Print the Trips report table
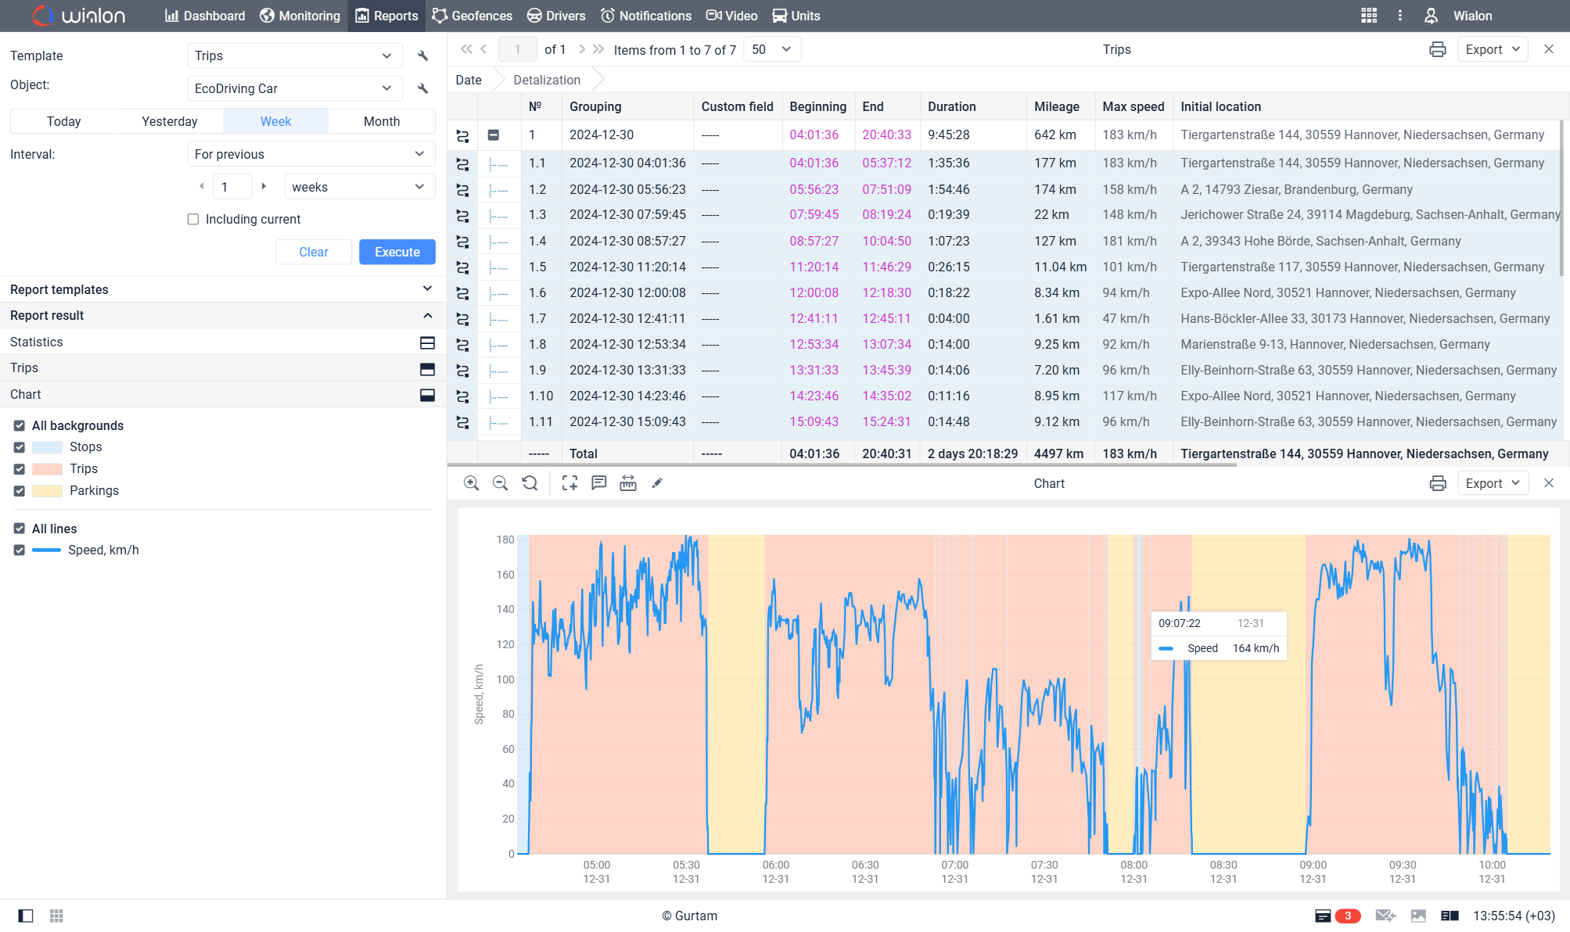Image resolution: width=1570 pixels, height=932 pixels. coord(1437,48)
